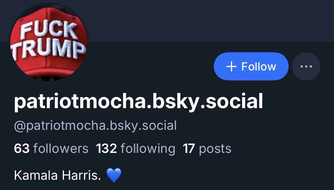334x190 pixels.
Task: Click the gray @patriotmocha.bsky.social handle
Action: (x=95, y=126)
